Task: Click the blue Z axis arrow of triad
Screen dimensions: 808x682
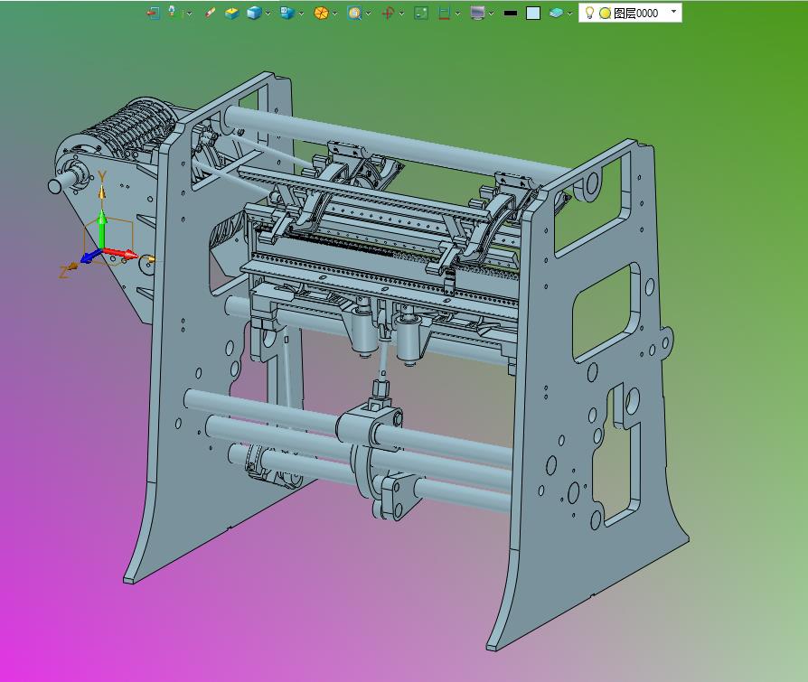Action: tap(90, 256)
